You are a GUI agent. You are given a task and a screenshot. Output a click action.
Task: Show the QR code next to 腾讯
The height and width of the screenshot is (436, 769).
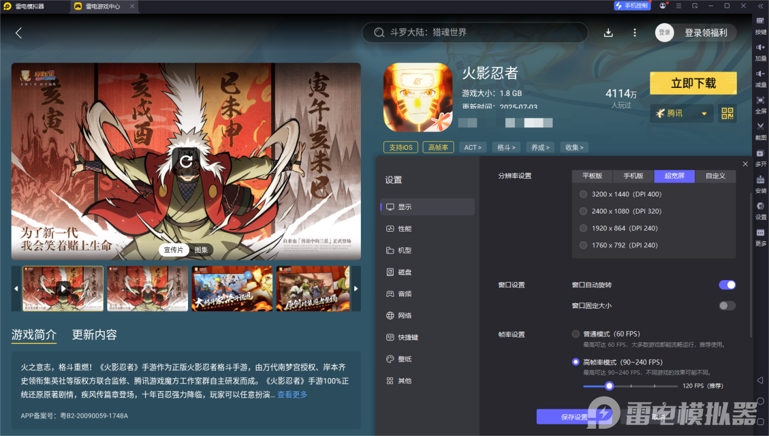[x=727, y=113]
